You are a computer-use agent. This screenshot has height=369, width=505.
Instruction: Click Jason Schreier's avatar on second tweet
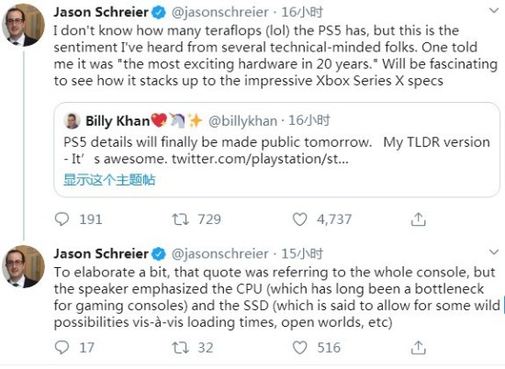[x=23, y=266]
